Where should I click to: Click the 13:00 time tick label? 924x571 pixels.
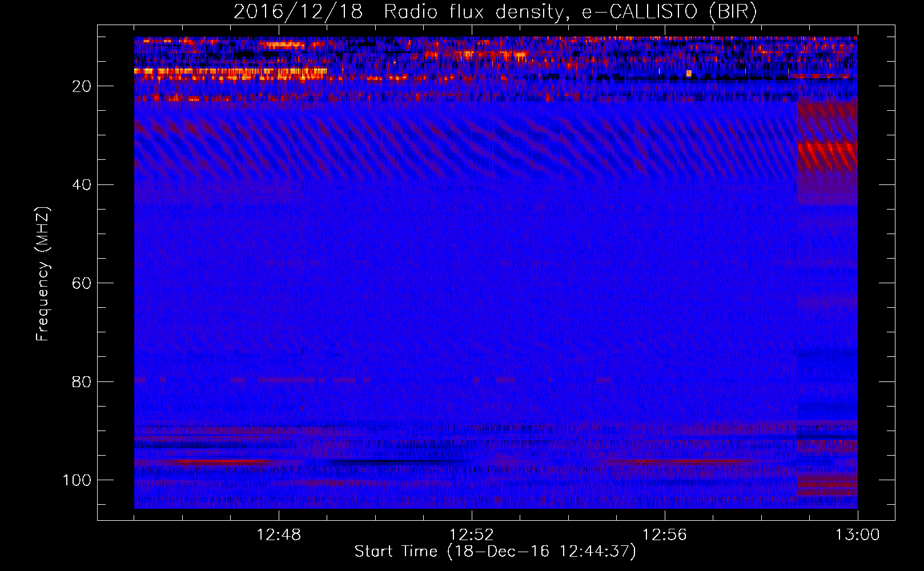tap(858, 535)
